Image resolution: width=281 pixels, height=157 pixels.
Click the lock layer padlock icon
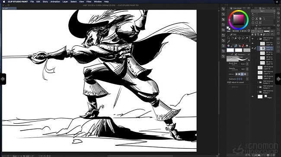pos(261,34)
